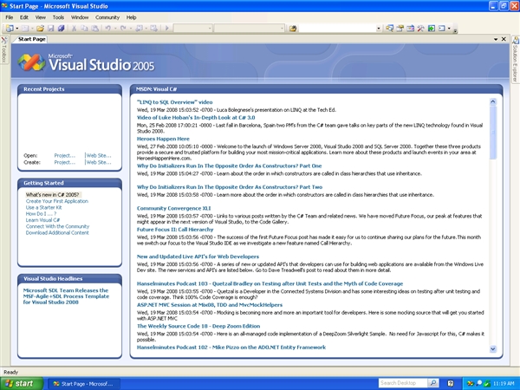Expand the New Project dropdown arrow
520x390 pixels.
(x=16, y=29)
